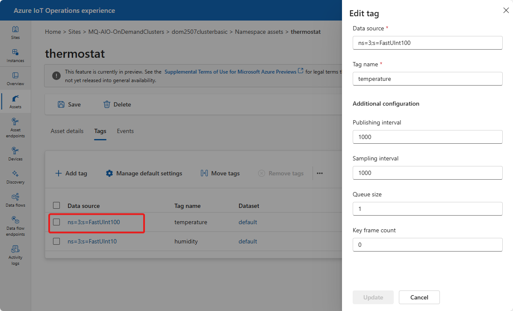Click the Delete trash icon
The width and height of the screenshot is (513, 311).
pyautogui.click(x=107, y=104)
